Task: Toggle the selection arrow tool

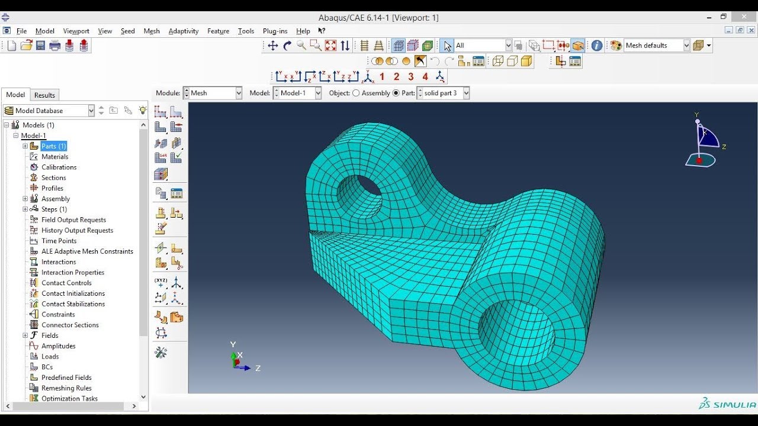Action: point(447,46)
